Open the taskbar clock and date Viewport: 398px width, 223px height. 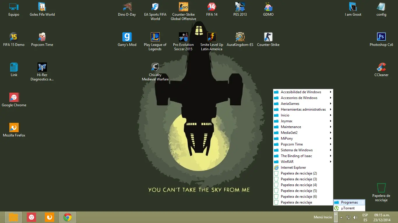382,217
